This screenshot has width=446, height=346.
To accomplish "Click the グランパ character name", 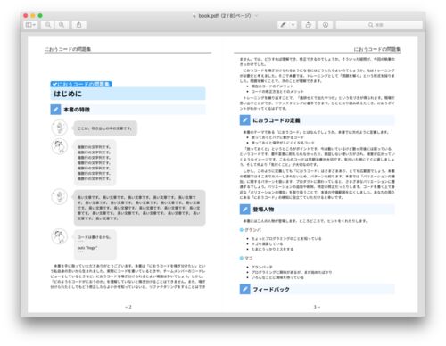I will click(252, 230).
